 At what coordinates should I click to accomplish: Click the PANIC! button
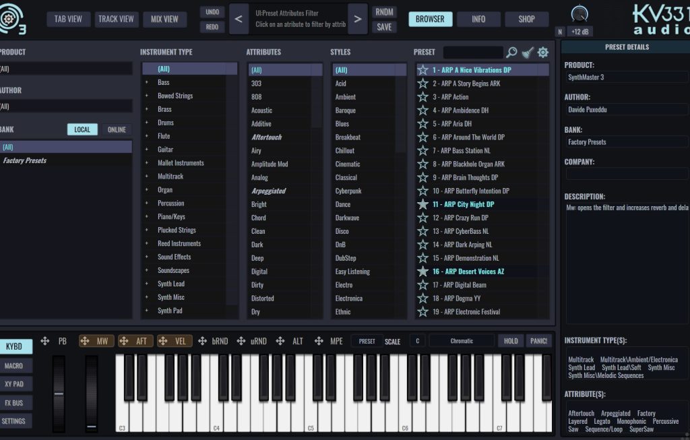tap(538, 341)
